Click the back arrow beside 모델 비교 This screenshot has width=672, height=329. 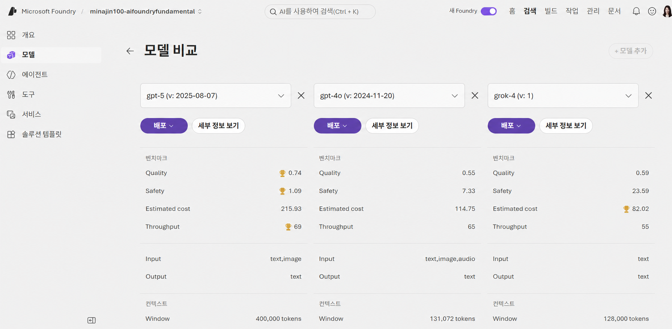[130, 51]
